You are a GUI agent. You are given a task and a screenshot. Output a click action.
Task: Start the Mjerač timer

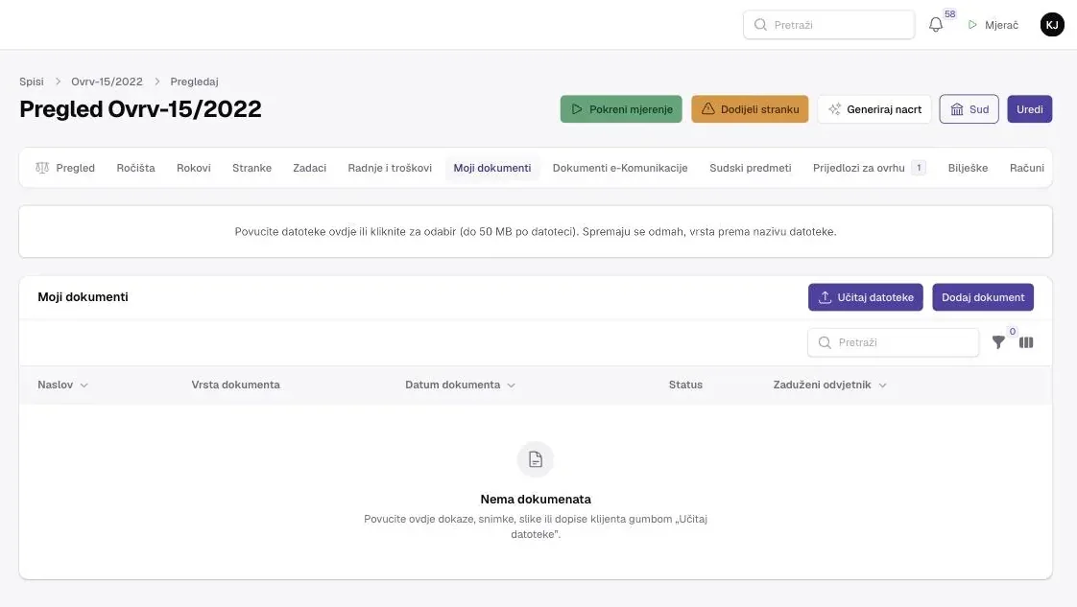pos(993,25)
